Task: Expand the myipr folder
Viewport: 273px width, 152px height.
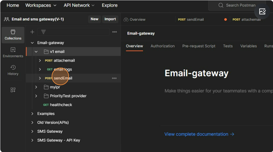Action: 36,87
